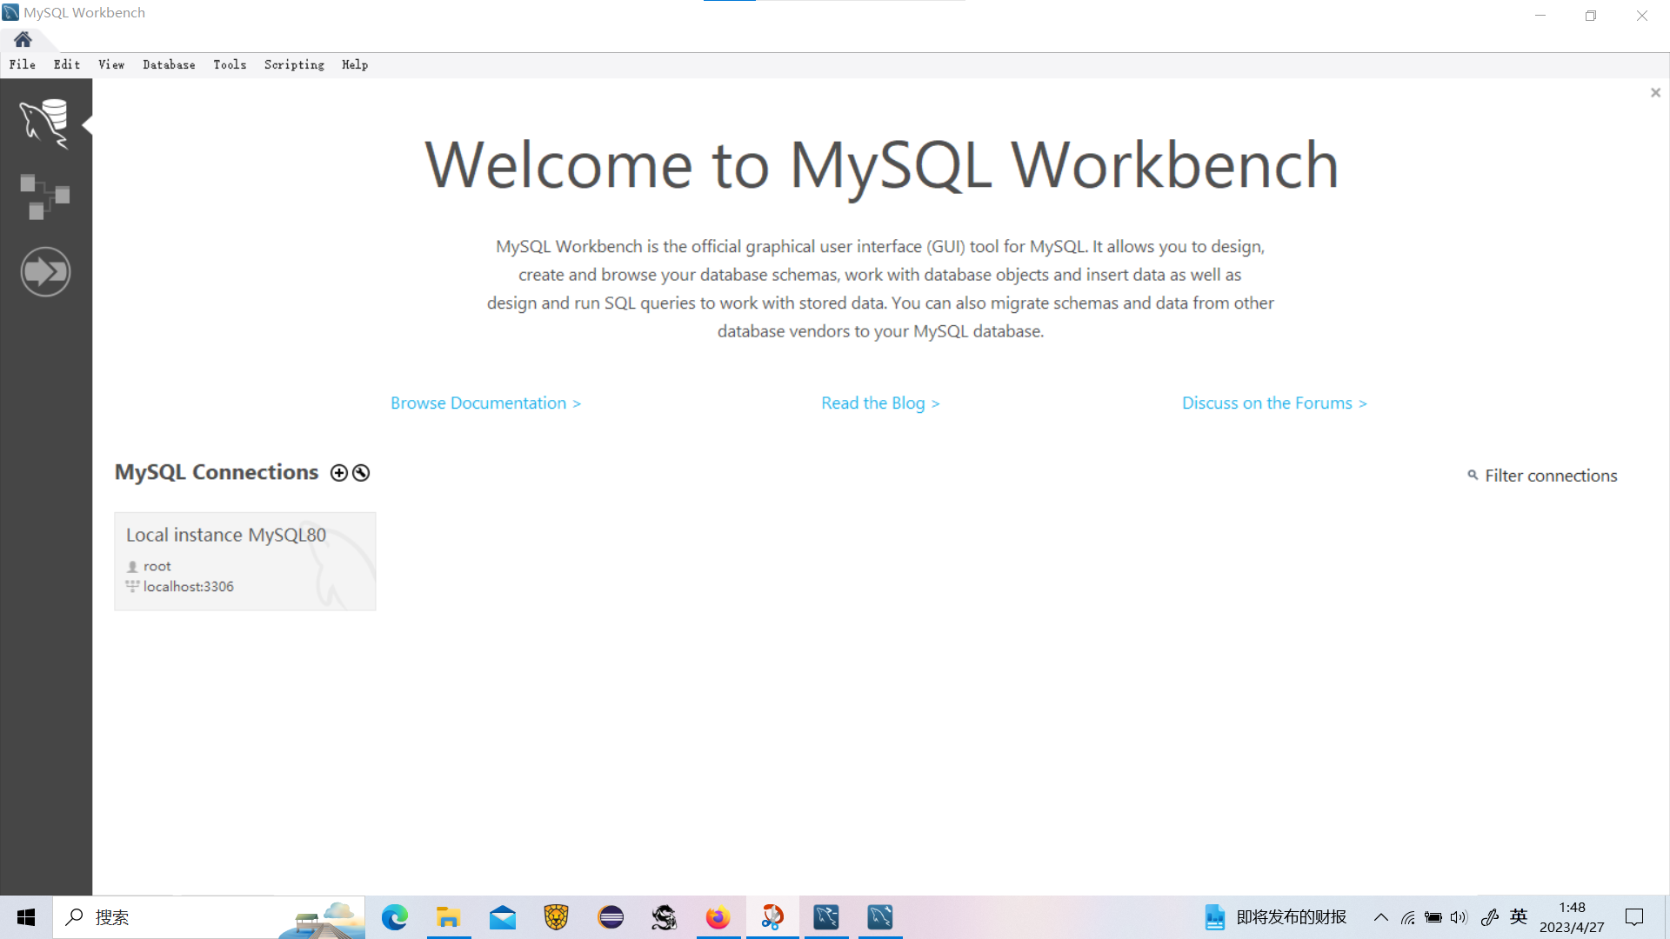
Task: Launch Firefox from taskbar
Action: coord(718,917)
